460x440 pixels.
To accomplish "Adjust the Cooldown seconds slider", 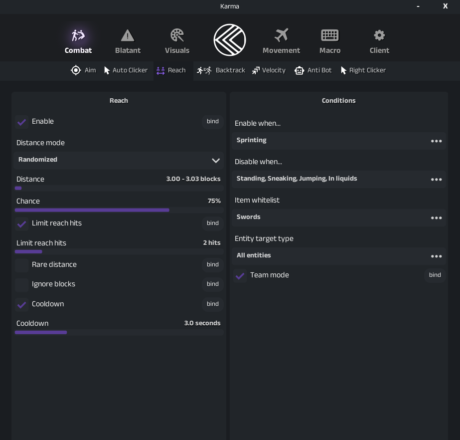I will point(119,333).
